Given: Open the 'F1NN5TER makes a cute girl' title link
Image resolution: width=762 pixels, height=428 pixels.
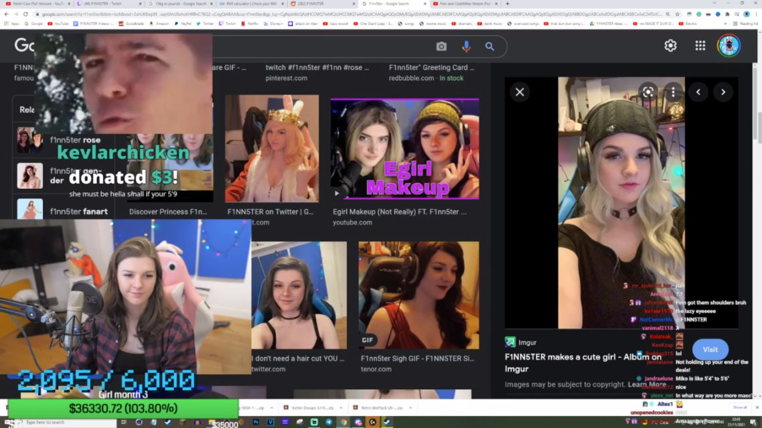Looking at the screenshot, I should coord(583,363).
